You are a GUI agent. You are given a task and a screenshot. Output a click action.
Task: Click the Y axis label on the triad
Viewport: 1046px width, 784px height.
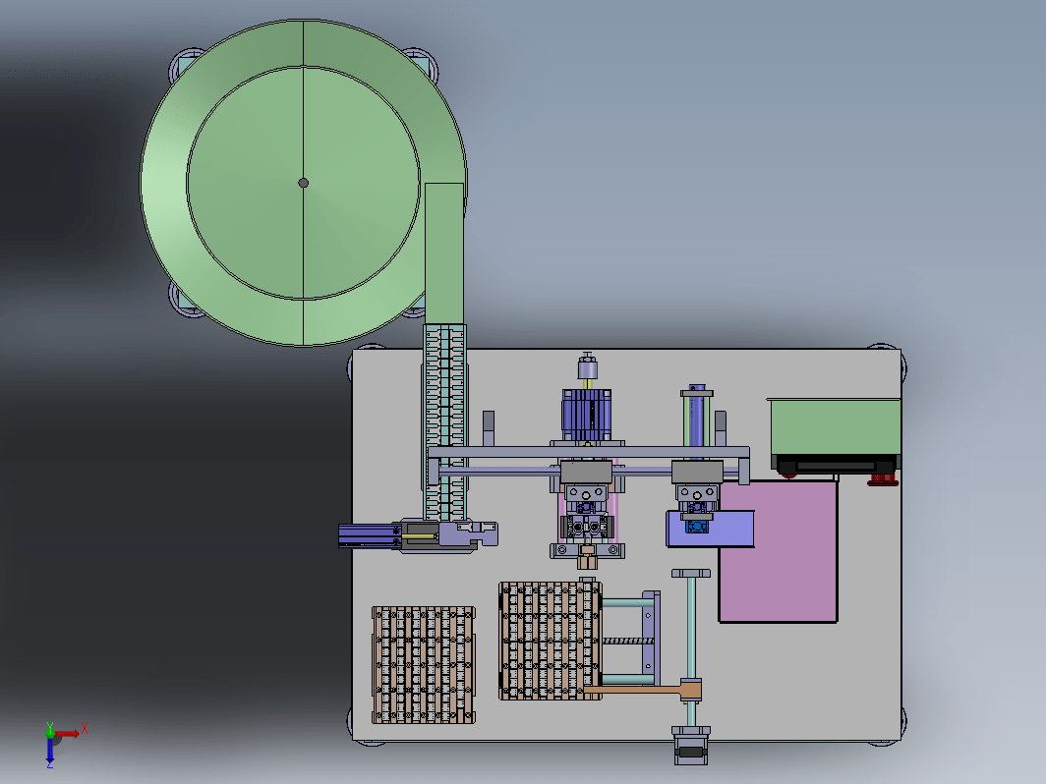(49, 726)
